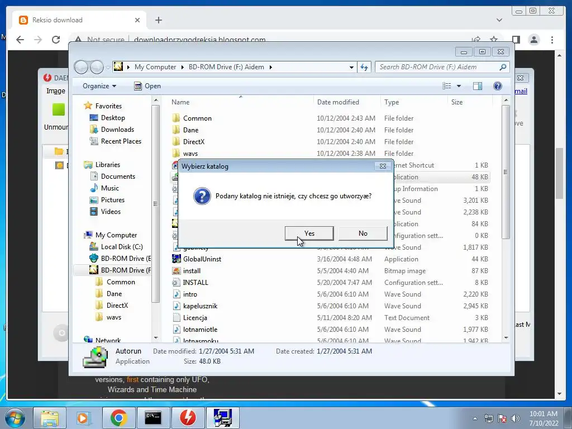The width and height of the screenshot is (572, 429).
Task: Open Desktop in navigation pane
Action: (113, 118)
